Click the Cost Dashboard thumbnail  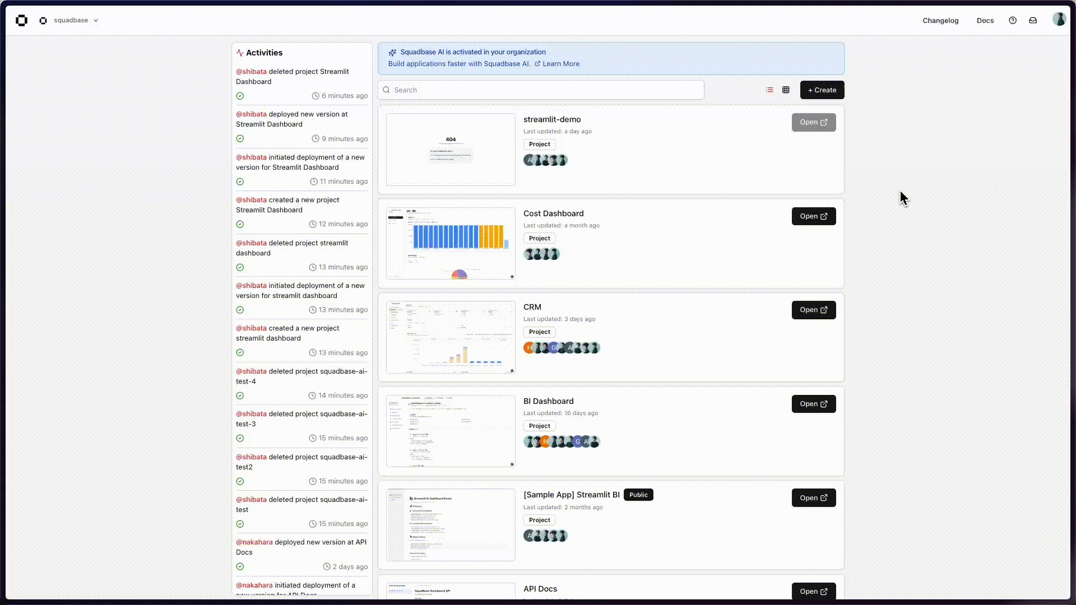(x=451, y=244)
